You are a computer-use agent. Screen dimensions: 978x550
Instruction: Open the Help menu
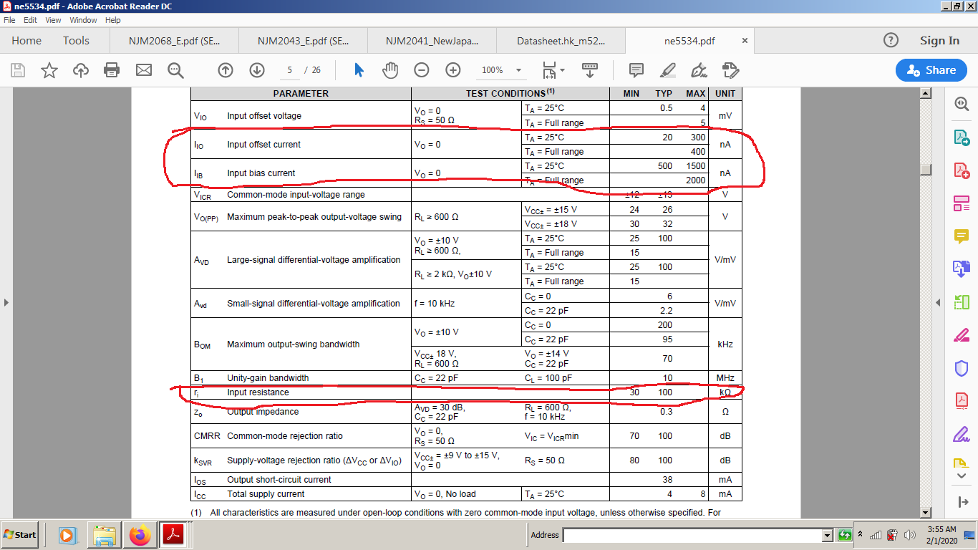click(x=113, y=20)
